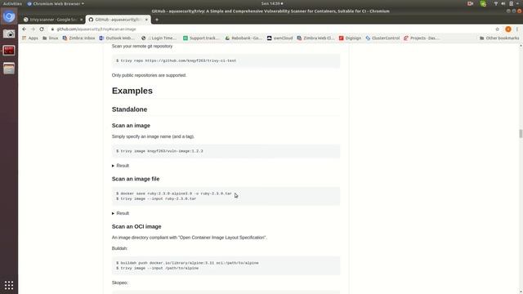
Task: Open the volume icon in system tray
Action: pyautogui.click(x=503, y=3)
